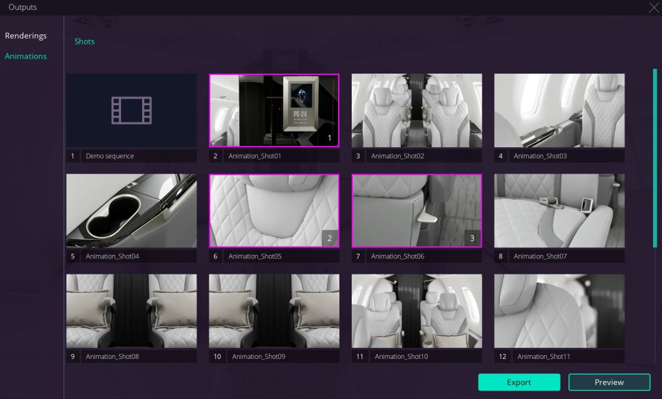Deselect the Animation_Shot05 thumbnail
This screenshot has height=399, width=662.
pos(274,211)
